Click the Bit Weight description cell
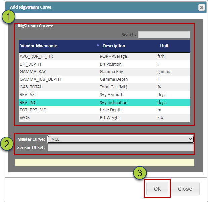The image size is (208, 202). [110, 118]
